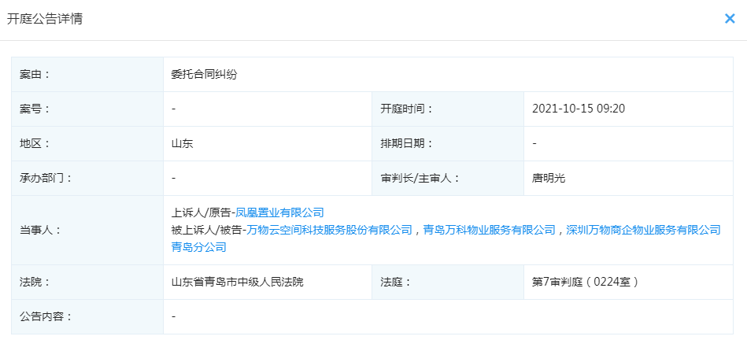Viewport: 747px width, 362px height.
Task: Click the judge name 唐明光
Action: coord(549,178)
